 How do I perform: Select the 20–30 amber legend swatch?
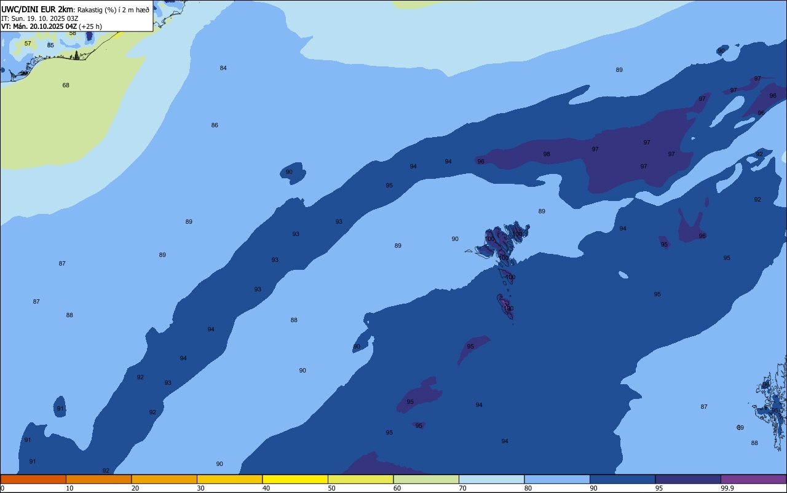164,479
